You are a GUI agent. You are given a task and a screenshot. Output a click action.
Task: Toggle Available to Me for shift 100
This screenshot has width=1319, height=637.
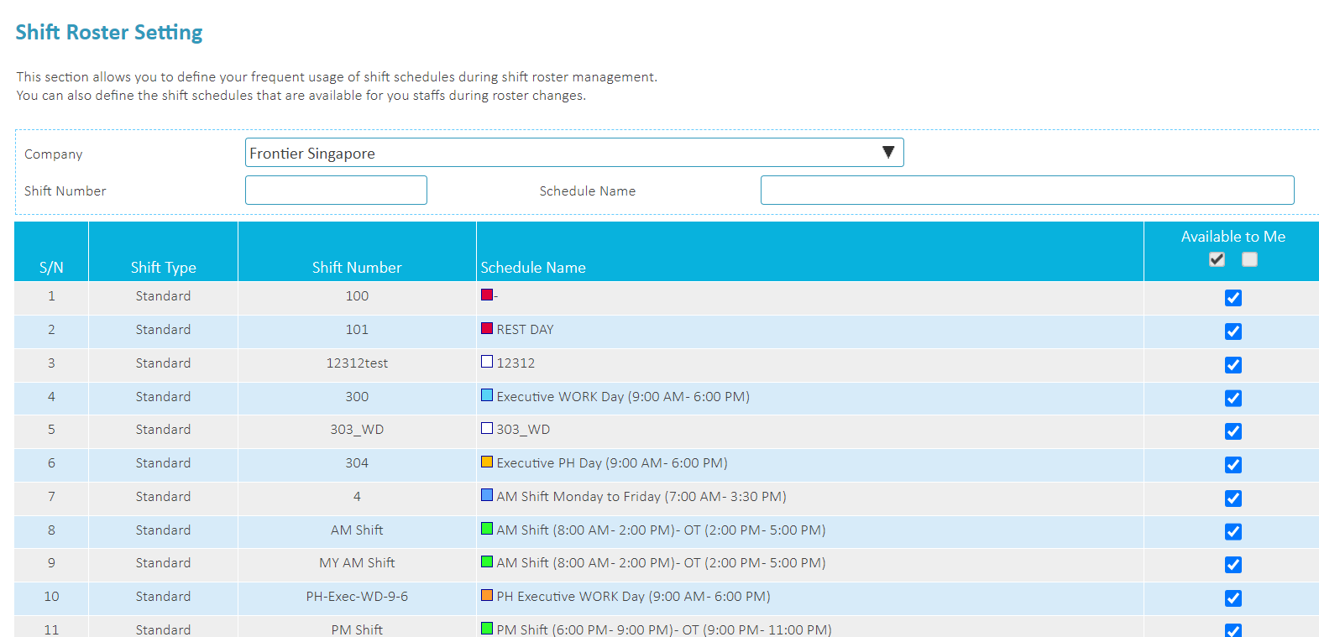(1233, 298)
